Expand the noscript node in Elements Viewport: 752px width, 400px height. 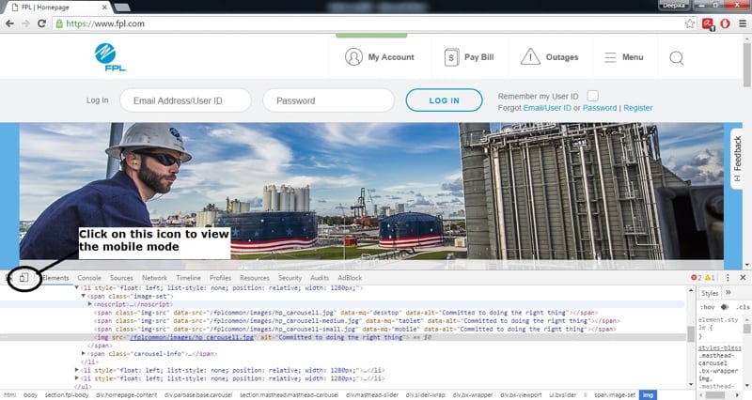tap(90, 304)
